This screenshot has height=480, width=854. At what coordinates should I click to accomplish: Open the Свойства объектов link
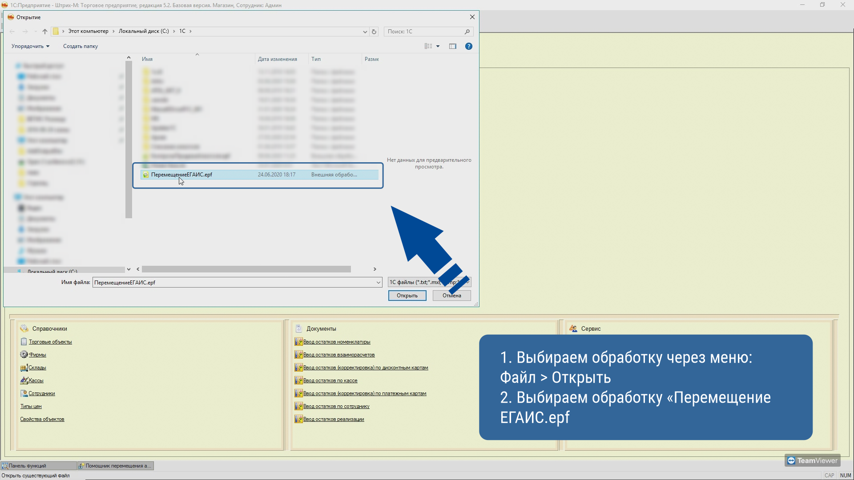click(x=42, y=420)
